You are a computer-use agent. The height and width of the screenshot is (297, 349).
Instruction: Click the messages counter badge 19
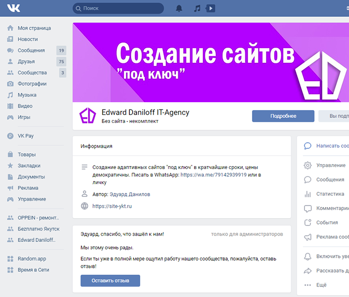point(61,51)
